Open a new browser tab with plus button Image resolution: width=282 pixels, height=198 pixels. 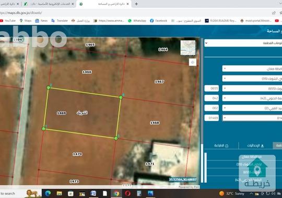(136, 4)
